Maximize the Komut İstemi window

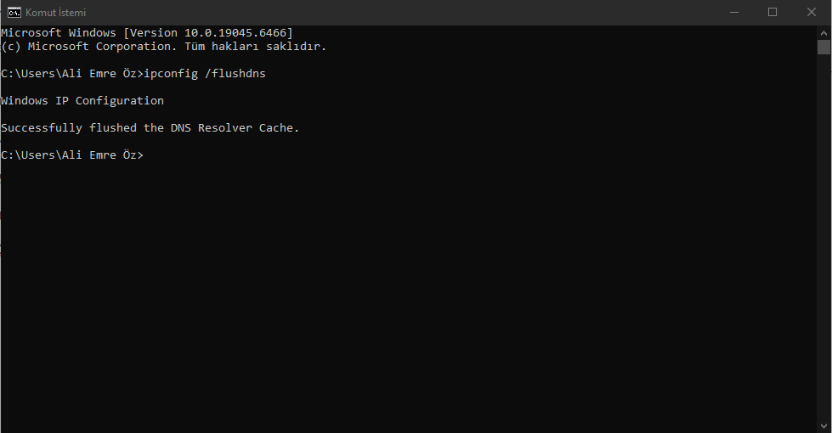click(772, 12)
